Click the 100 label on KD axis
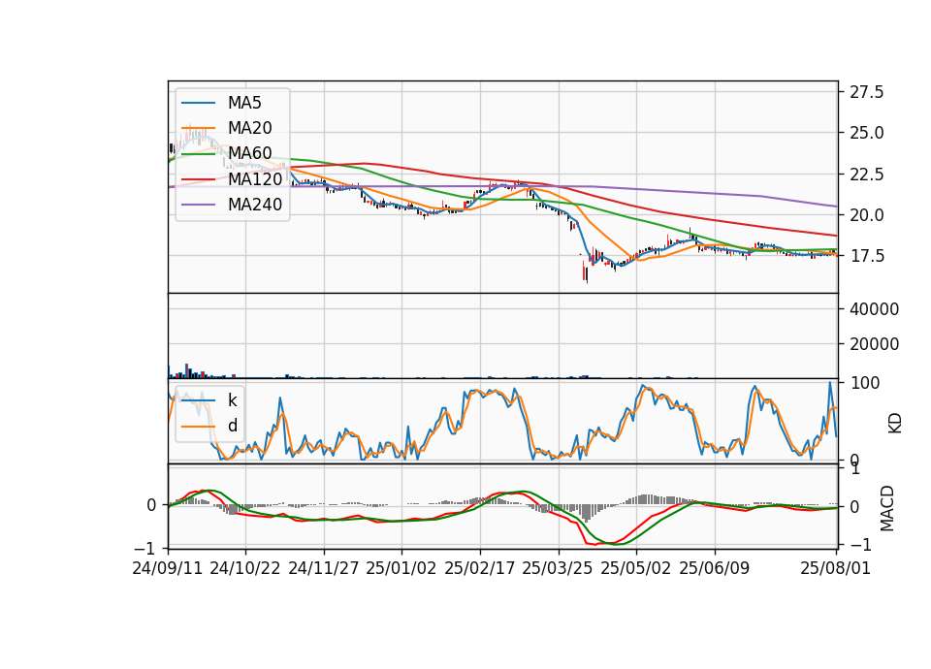Screen dimensions: 931x669 (864, 383)
